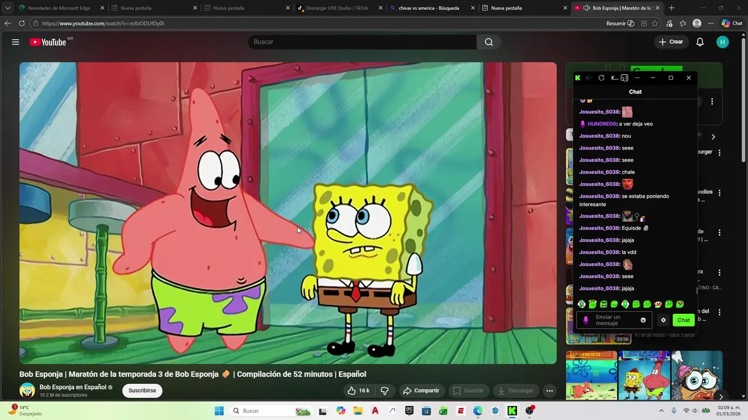This screenshot has width=748, height=420.
Task: Click the YouTube Buscar search field
Action: click(362, 42)
